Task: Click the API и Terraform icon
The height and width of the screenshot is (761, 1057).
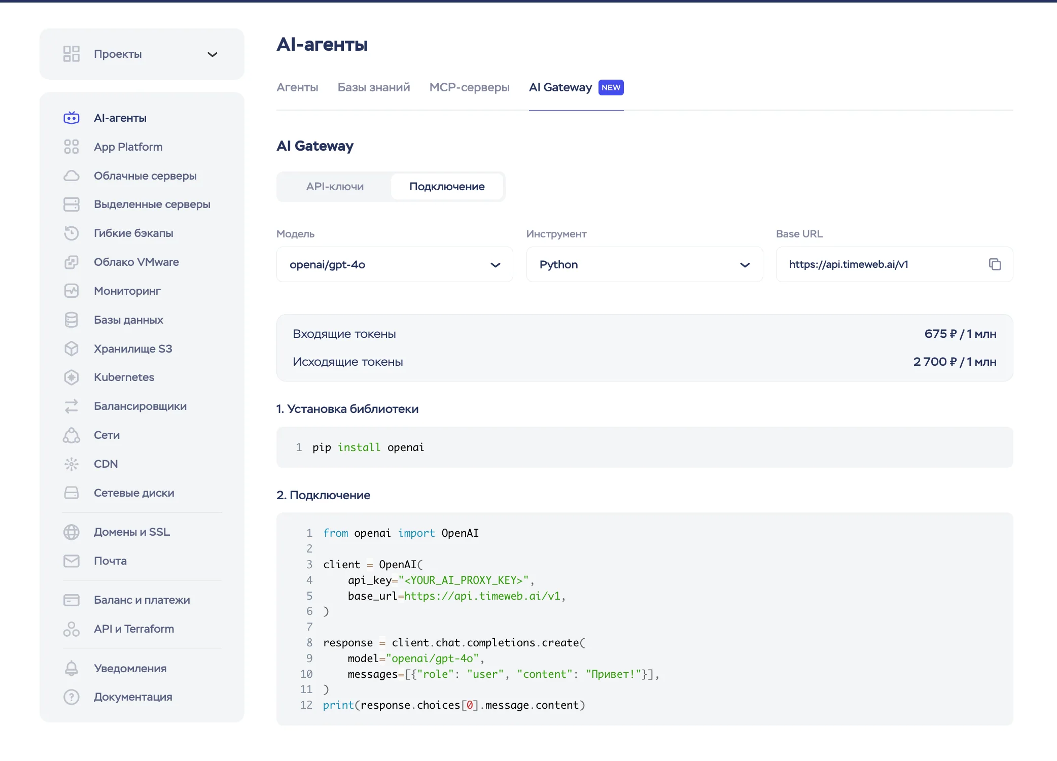Action: [72, 629]
